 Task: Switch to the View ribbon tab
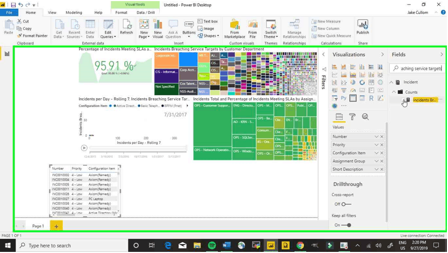(x=52, y=13)
